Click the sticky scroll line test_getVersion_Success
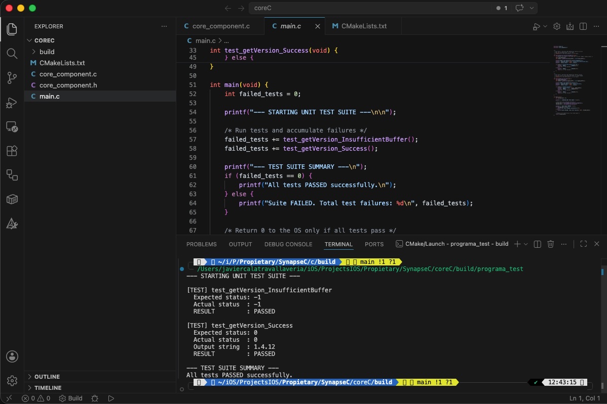The image size is (607, 404). (274, 51)
